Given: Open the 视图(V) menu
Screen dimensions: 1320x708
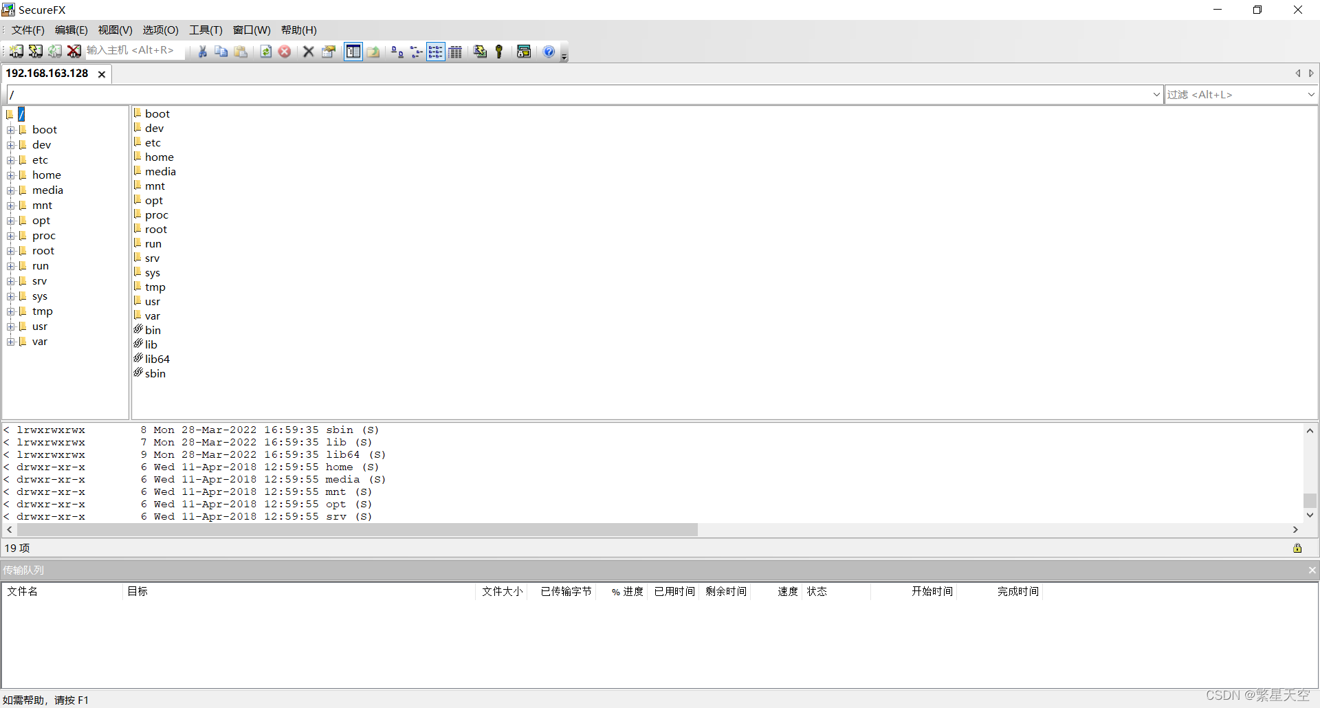Looking at the screenshot, I should [115, 30].
